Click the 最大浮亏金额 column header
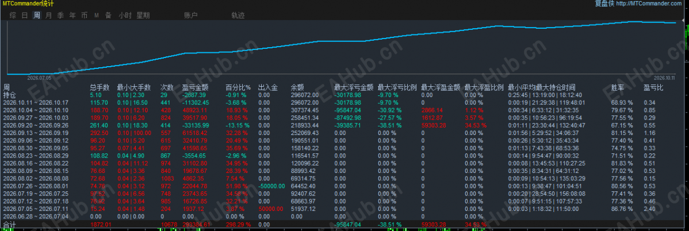This screenshot has height=231, width=689. coord(354,87)
